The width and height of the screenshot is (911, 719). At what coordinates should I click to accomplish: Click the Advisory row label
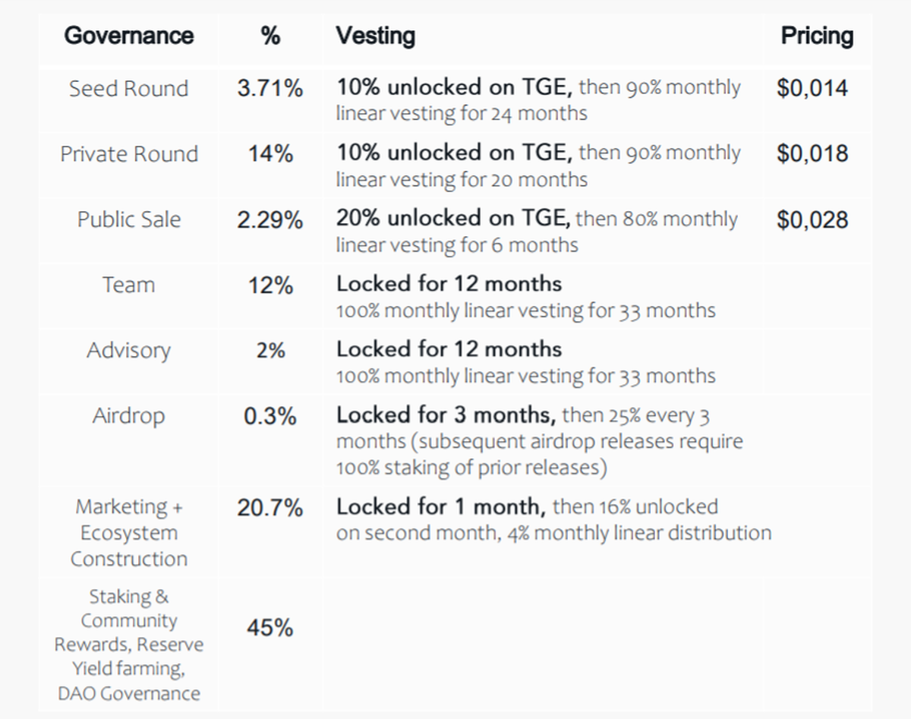pos(128,350)
